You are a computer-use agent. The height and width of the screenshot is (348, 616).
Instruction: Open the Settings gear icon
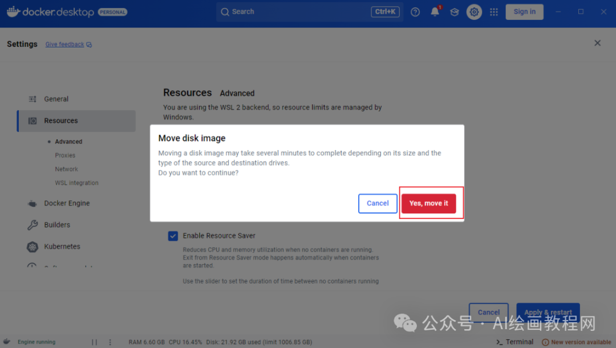point(474,12)
